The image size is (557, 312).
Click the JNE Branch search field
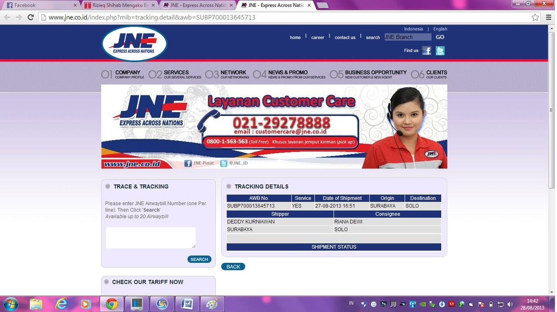pos(408,37)
